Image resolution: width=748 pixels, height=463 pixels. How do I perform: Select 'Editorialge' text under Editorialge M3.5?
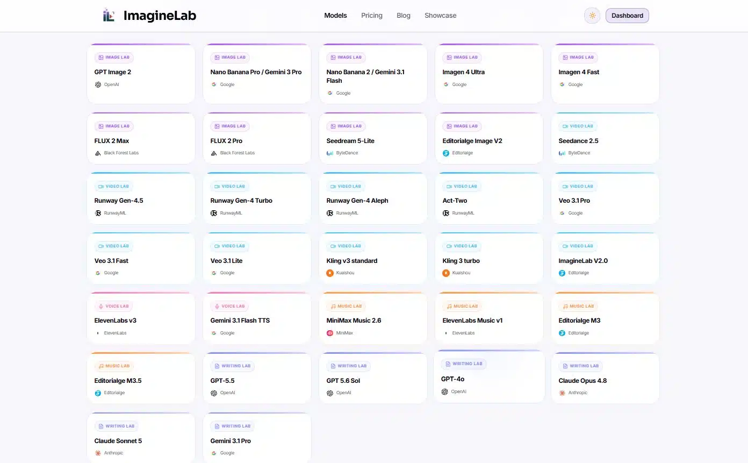coord(114,393)
